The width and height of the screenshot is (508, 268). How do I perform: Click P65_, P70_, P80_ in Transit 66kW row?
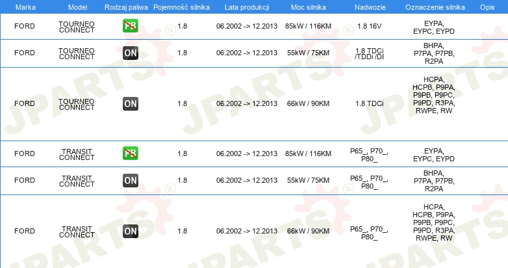(370, 234)
